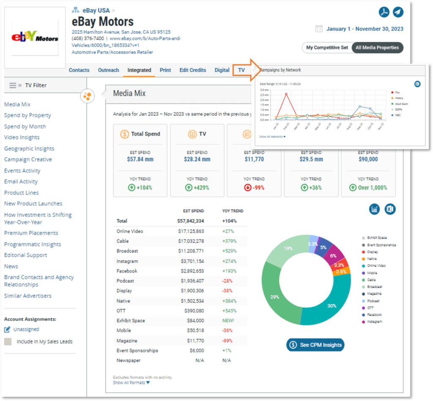Export Campaigns by Network chart to Excel
Image resolution: width=433 pixels, height=401 pixels.
(x=417, y=84)
